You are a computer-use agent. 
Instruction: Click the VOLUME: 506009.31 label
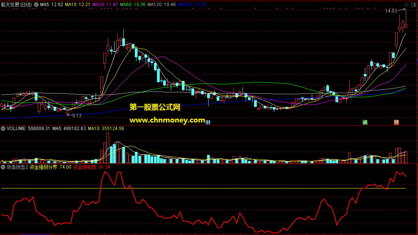(28, 129)
